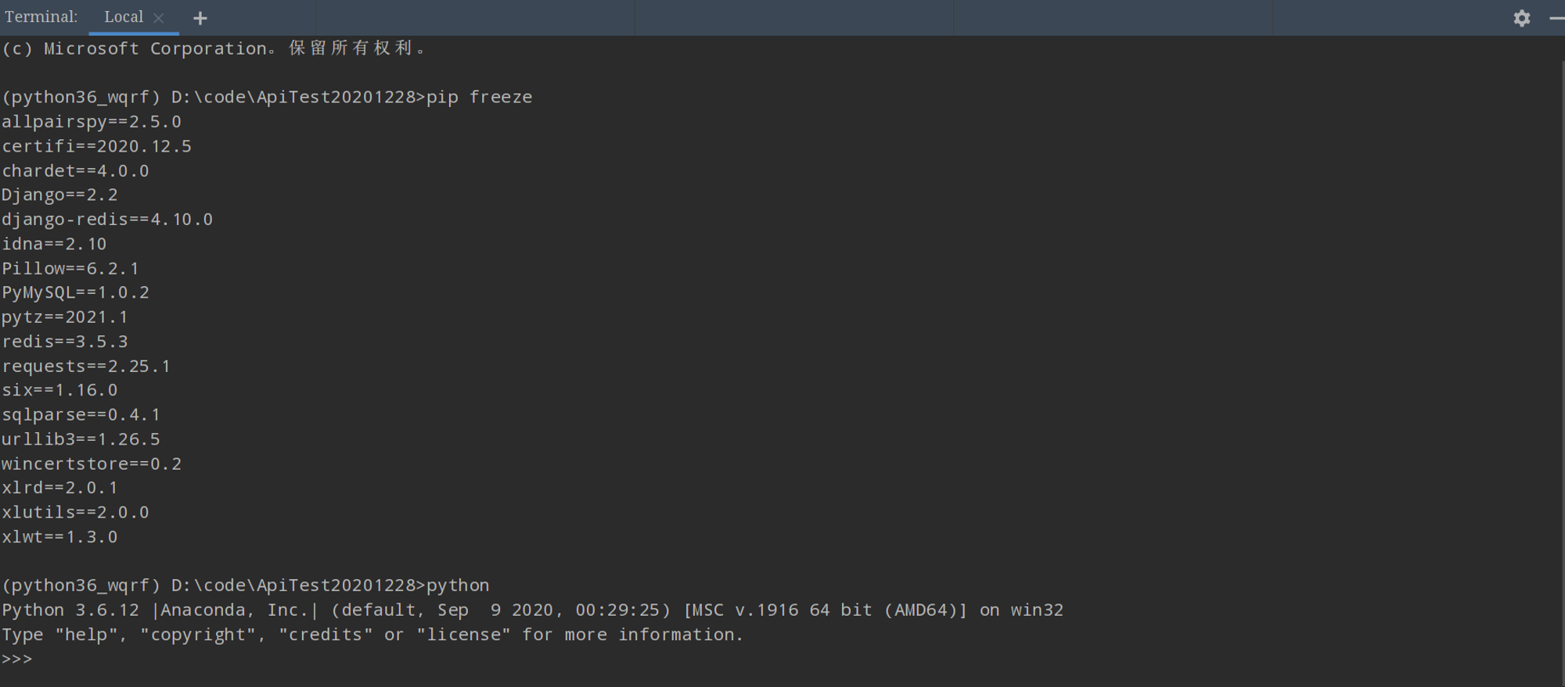Click the requests==2.25.1 package line
1565x687 pixels.
click(86, 366)
